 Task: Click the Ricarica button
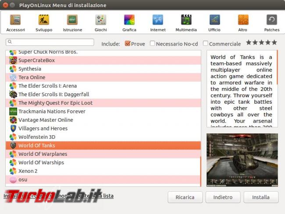[185, 197]
